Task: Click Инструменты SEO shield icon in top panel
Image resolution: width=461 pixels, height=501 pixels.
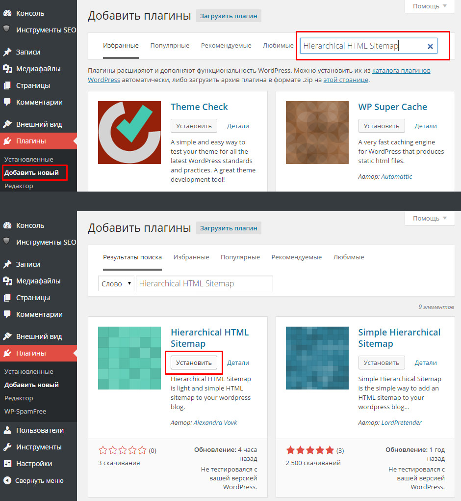Action: pos(6,28)
